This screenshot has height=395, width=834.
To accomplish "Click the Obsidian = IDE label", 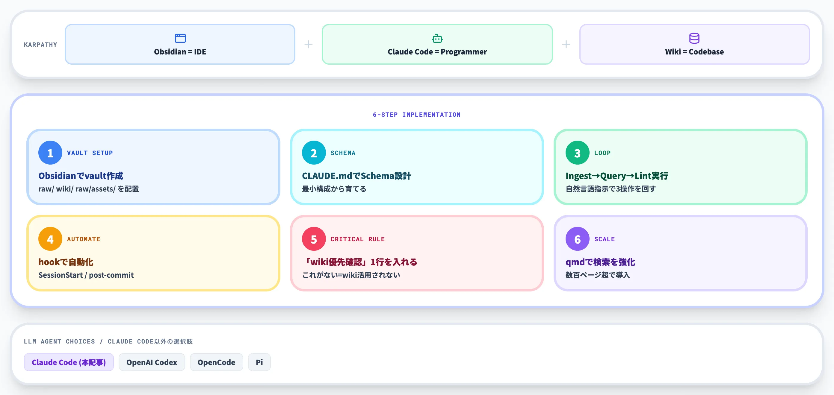I will click(180, 52).
